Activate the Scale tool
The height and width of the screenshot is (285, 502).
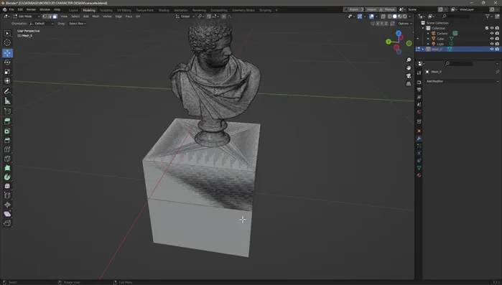click(x=7, y=72)
